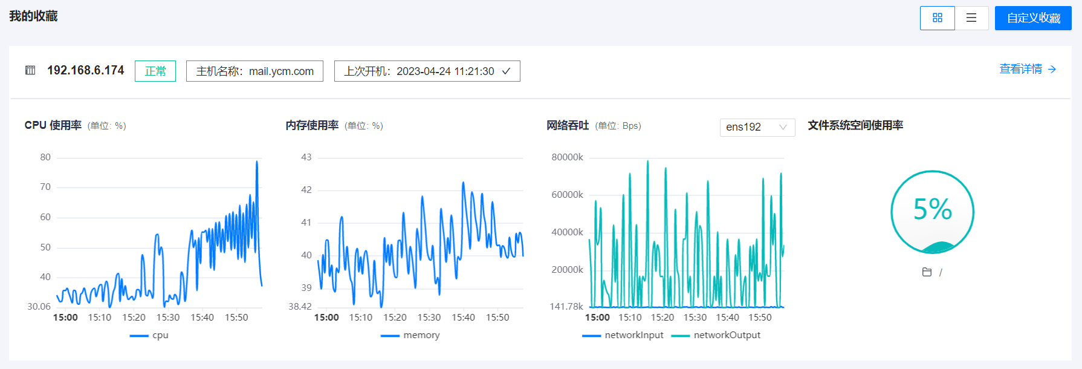1082x369 pixels.
Task: Open the 查看详情 link
Action: (x=1020, y=69)
